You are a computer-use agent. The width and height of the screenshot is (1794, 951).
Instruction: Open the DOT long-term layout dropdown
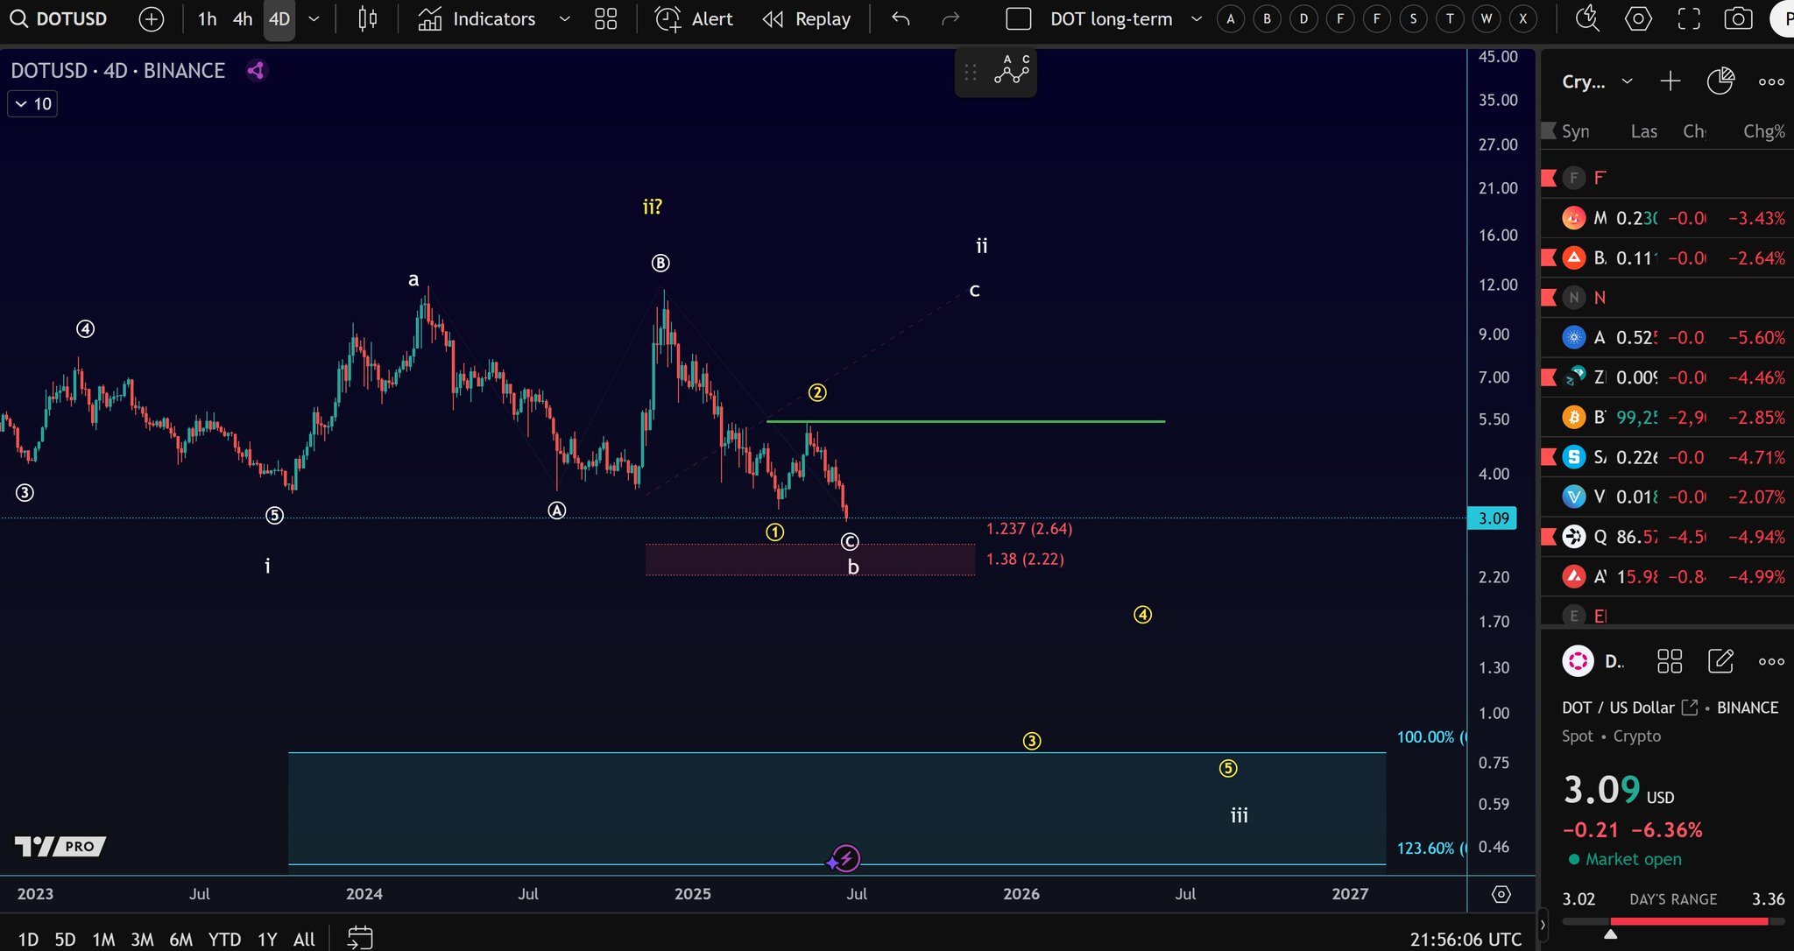click(x=1197, y=18)
